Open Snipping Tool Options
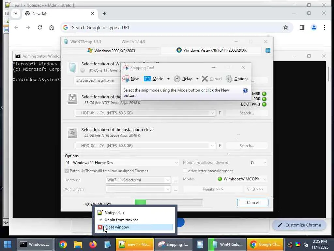 237,79
